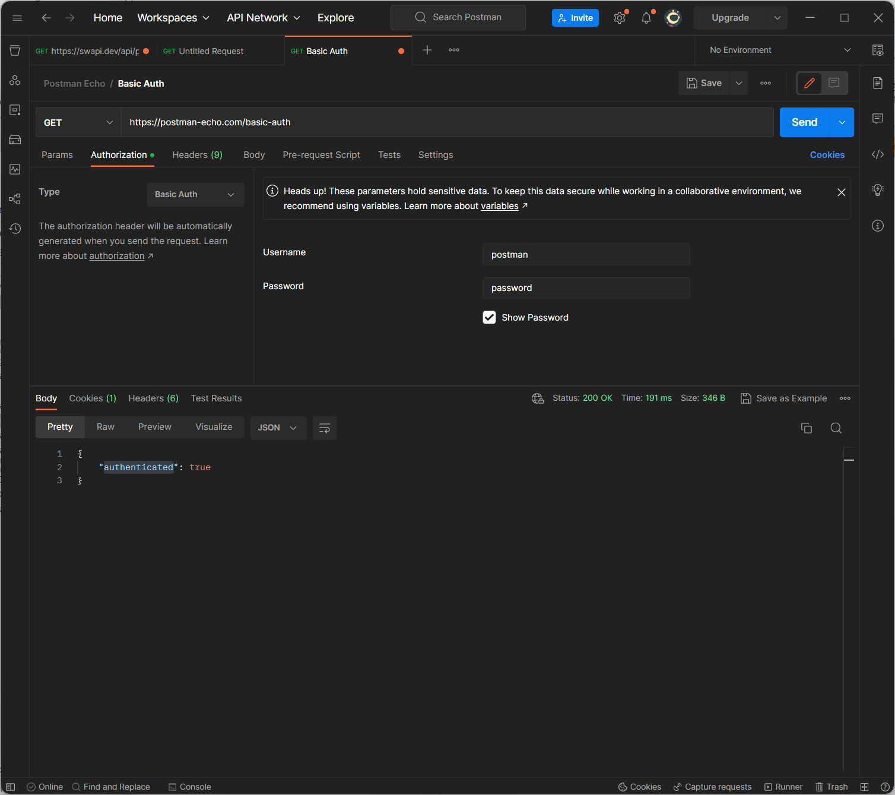Go back with the left arrow

coord(46,18)
